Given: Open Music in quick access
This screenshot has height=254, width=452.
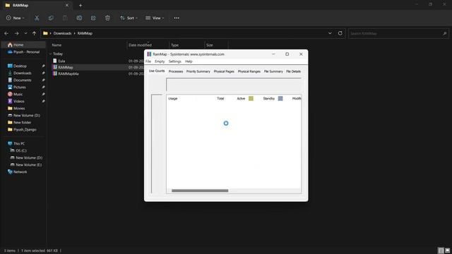Looking at the screenshot, I should point(15,94).
